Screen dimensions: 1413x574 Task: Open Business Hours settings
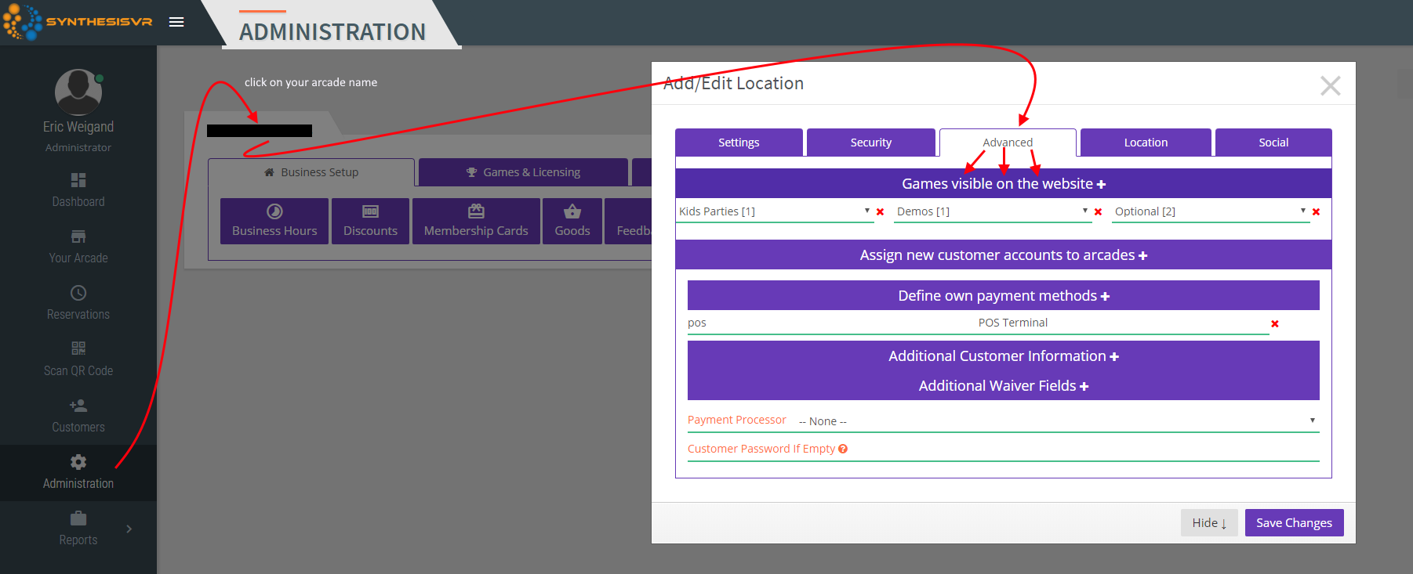pyautogui.click(x=274, y=221)
